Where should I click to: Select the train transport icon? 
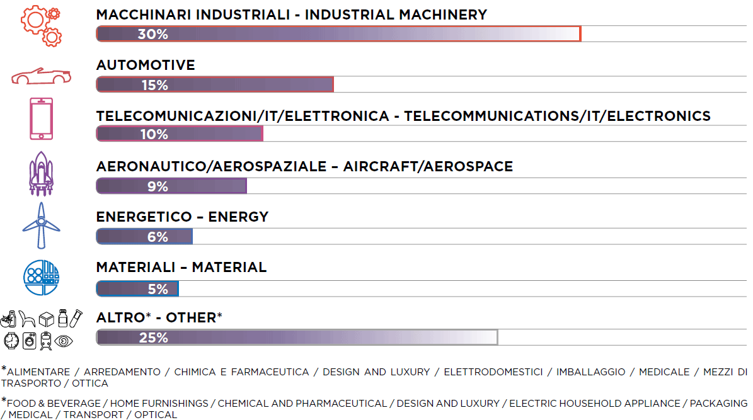45,341
